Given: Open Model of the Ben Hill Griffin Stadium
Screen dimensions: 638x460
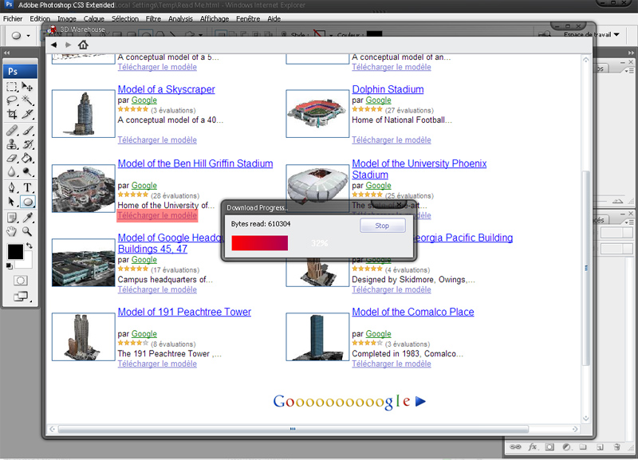Looking at the screenshot, I should (x=195, y=163).
